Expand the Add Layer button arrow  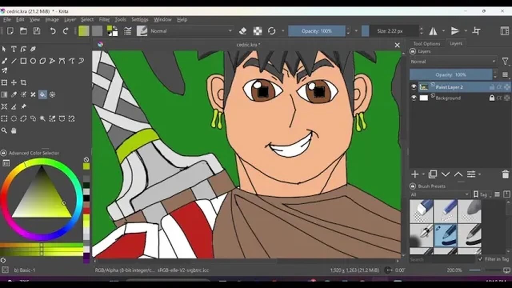point(423,174)
